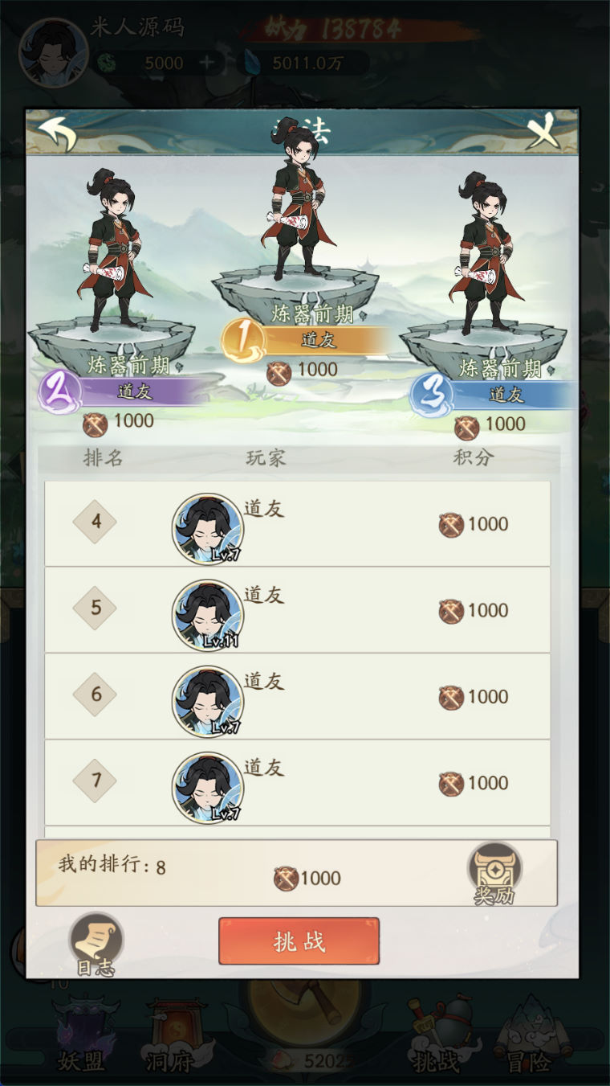Open the 奖励 rewards chest icon
Viewport: 610px width, 1086px height.
494,872
